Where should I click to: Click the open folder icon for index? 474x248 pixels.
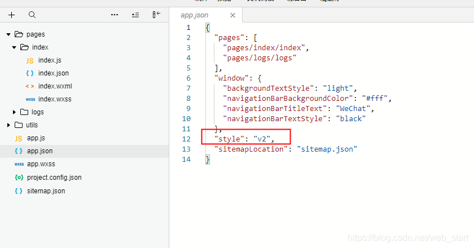(24, 47)
